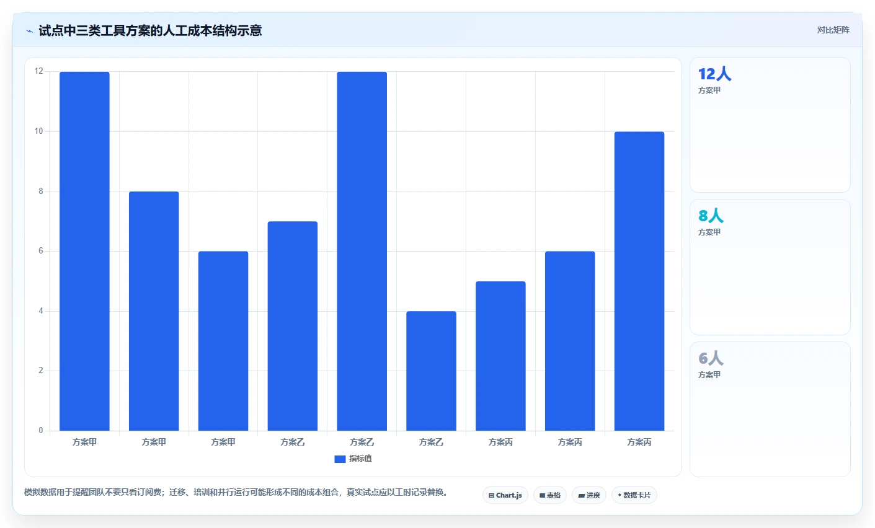This screenshot has height=528, width=875.
Task: Click the y-axis label 12
Action: pyautogui.click(x=39, y=71)
